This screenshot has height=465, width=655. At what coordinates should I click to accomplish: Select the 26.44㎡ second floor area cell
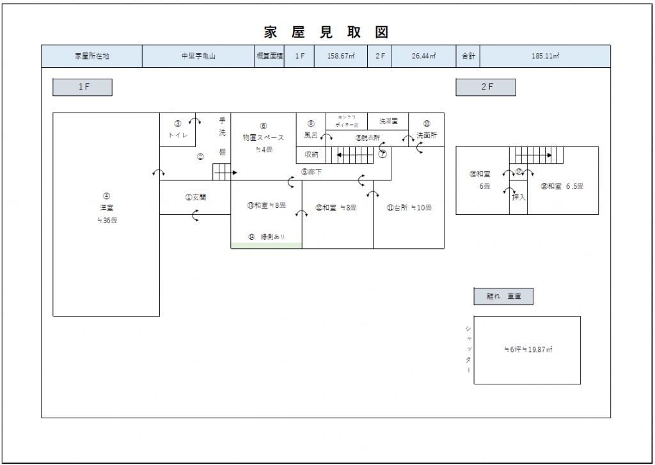point(423,56)
